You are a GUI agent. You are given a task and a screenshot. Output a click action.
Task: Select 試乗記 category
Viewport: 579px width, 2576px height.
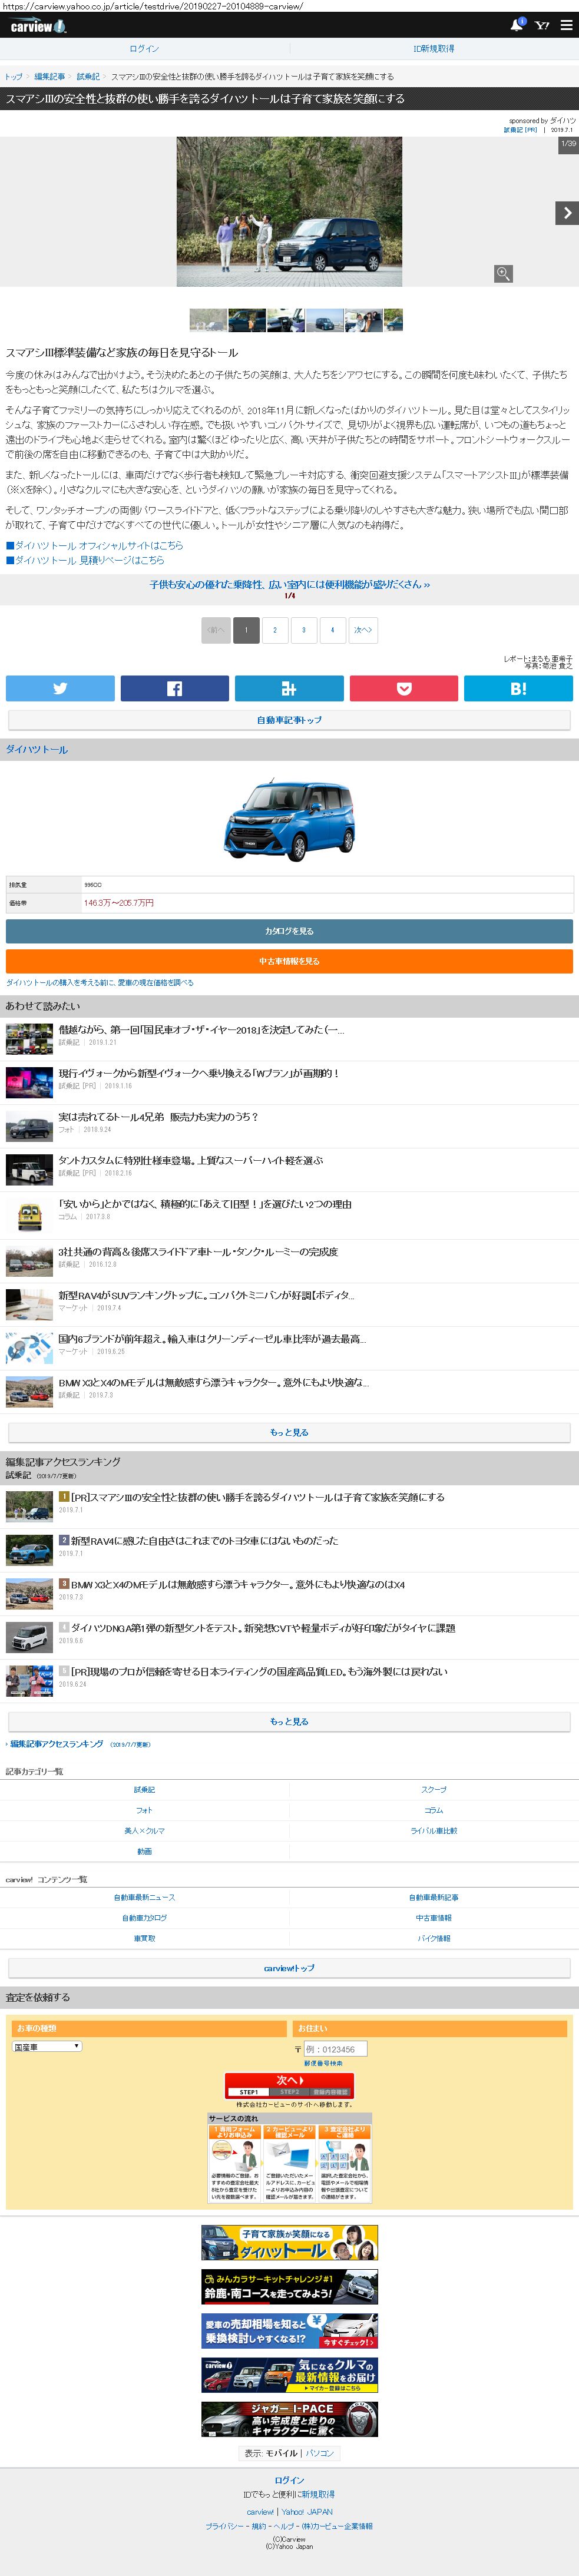144,1790
